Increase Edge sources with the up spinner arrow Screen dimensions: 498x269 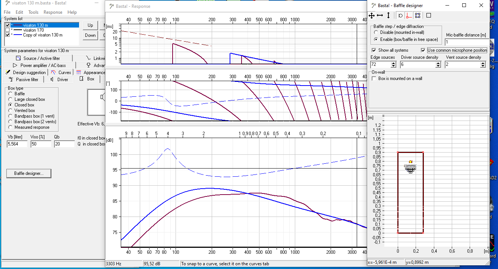coord(394,63)
